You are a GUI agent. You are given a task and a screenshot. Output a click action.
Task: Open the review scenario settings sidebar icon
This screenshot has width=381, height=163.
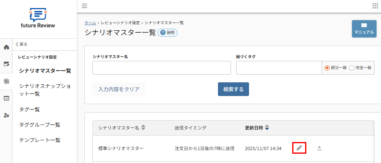pyautogui.click(x=6, y=81)
